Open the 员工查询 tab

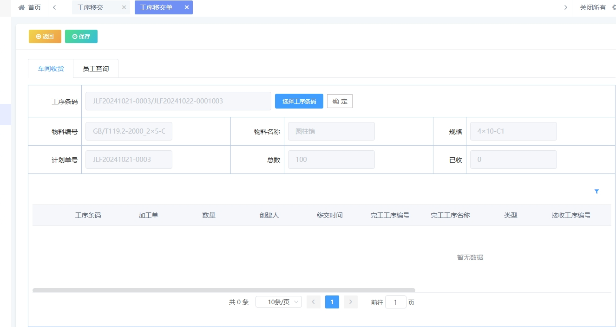96,69
